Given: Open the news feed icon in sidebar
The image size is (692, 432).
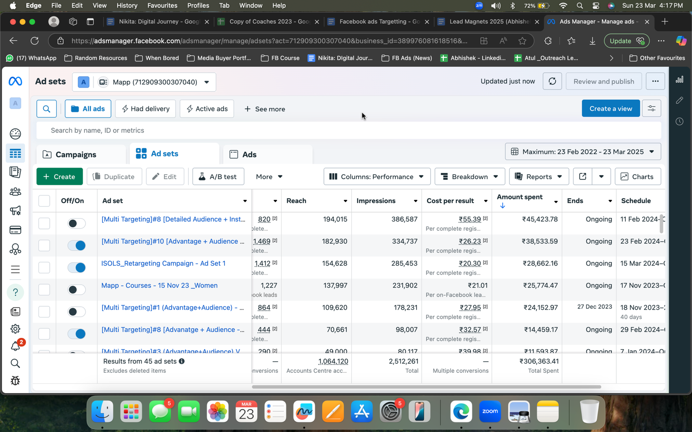Looking at the screenshot, I should (x=15, y=311).
